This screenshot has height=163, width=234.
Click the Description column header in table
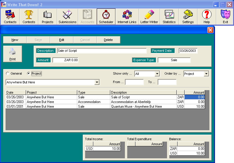pyautogui.click(x=143, y=92)
